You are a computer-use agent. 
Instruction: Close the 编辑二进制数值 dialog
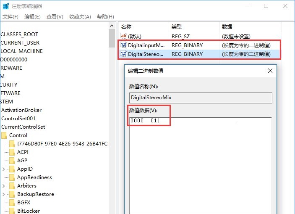point(270,71)
